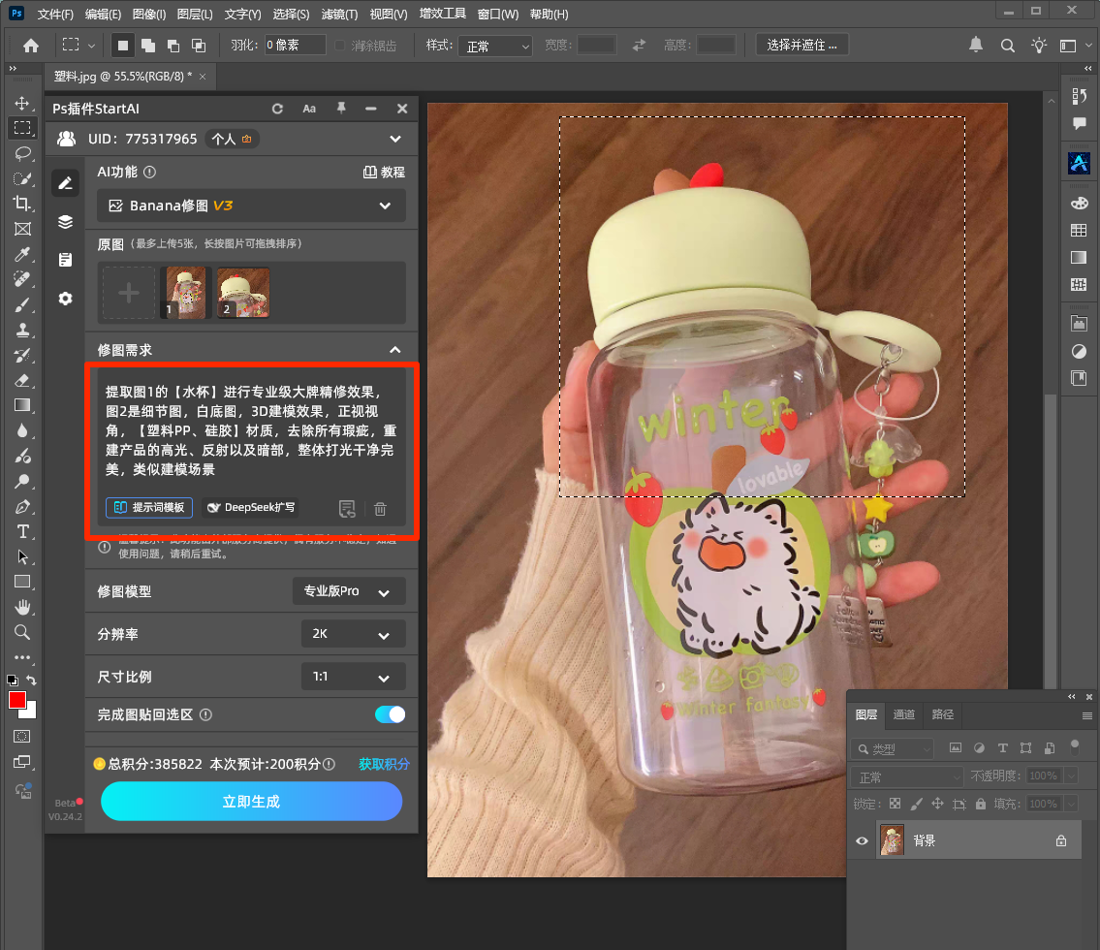Pin the StartAI plugin panel
This screenshot has width=1100, height=950.
(341, 109)
